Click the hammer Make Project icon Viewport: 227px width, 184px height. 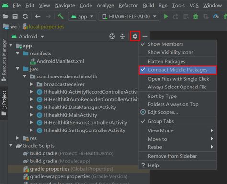pos(61,16)
